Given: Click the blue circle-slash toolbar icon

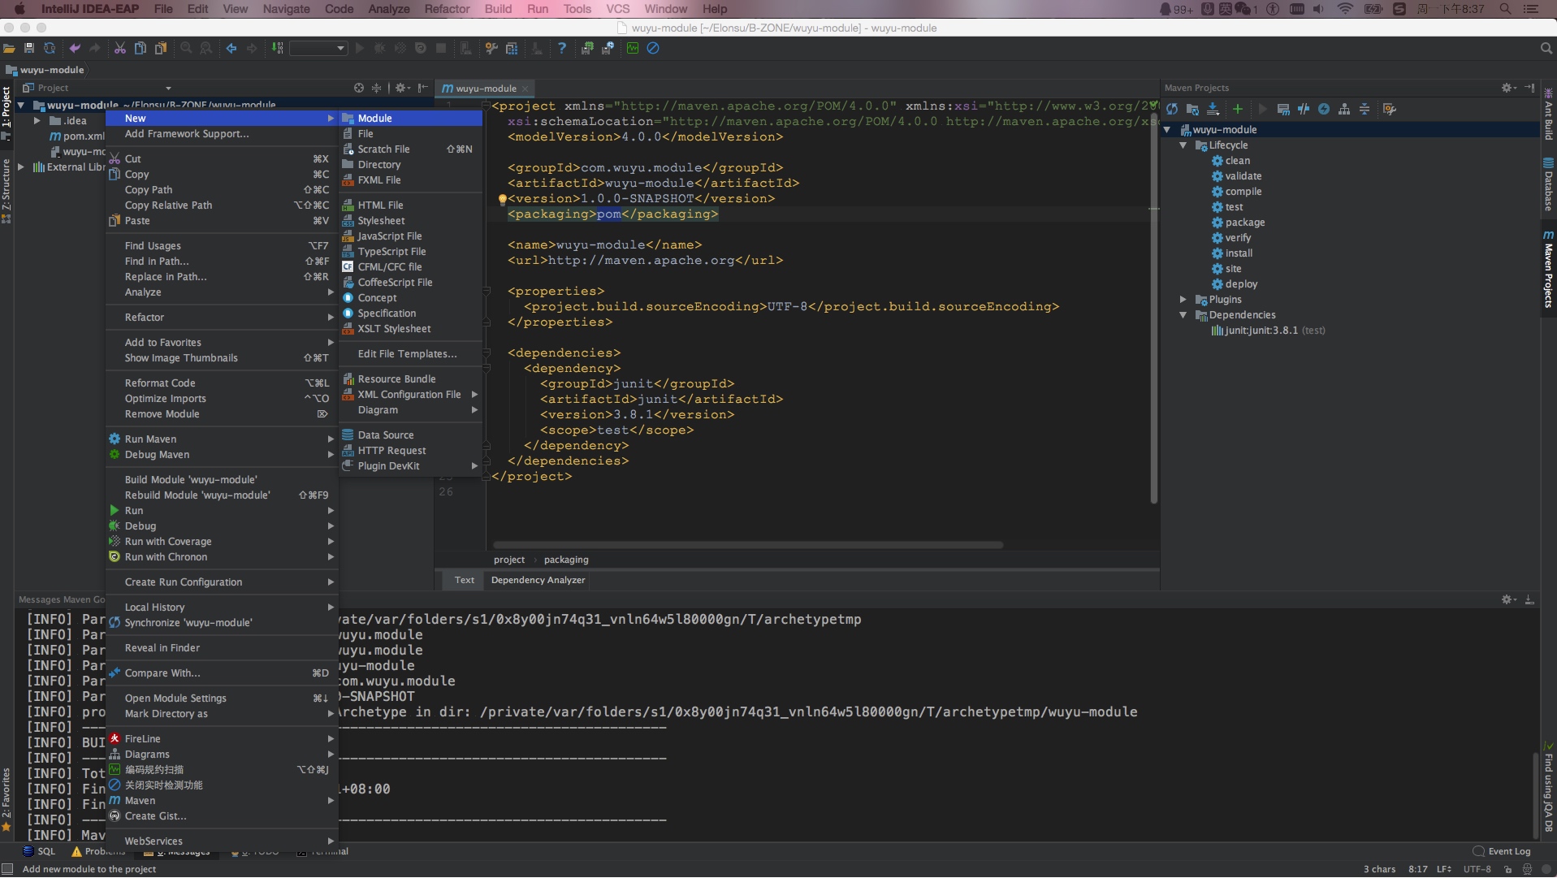Looking at the screenshot, I should tap(653, 49).
